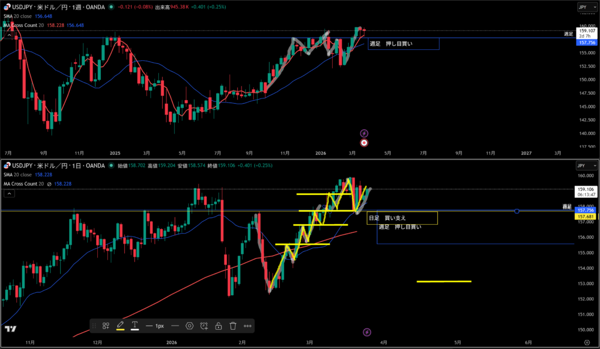Click the purple lightning event icon on weekly chart
The height and width of the screenshot is (349, 600).
click(x=364, y=134)
